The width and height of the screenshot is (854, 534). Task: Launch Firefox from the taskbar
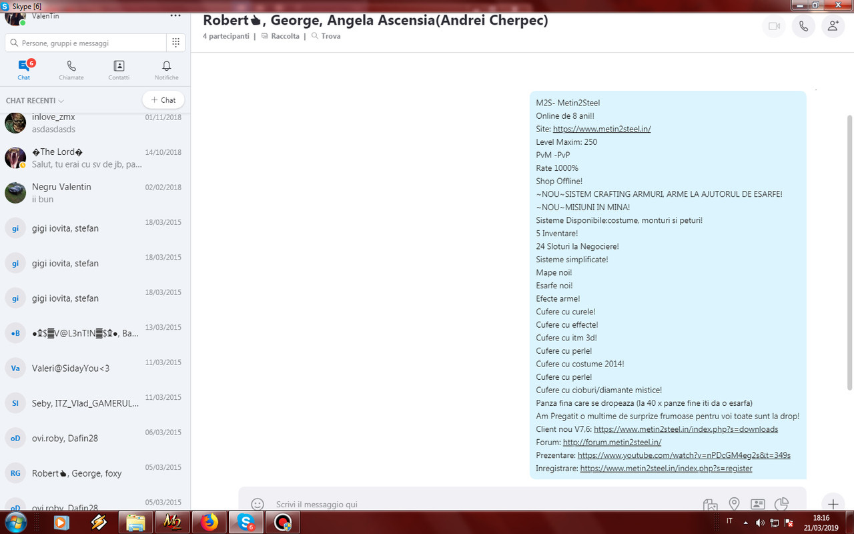(x=209, y=522)
